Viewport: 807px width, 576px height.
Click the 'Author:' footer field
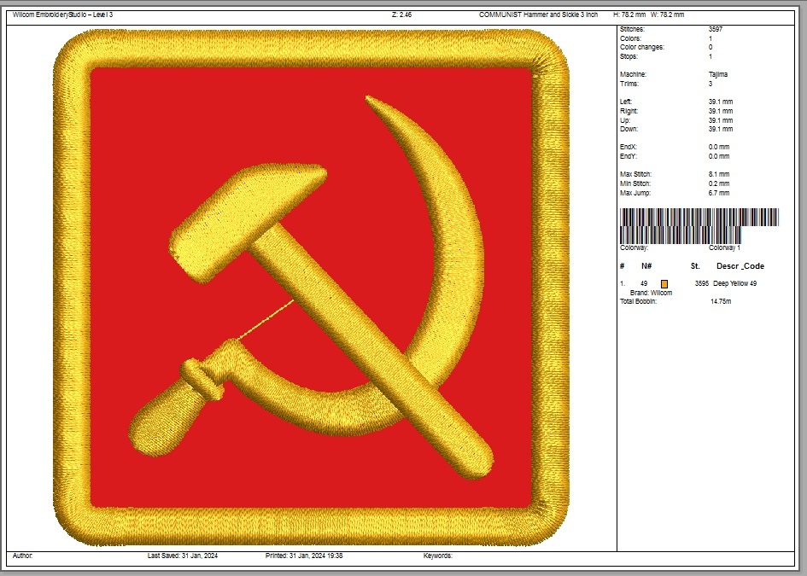[x=23, y=556]
